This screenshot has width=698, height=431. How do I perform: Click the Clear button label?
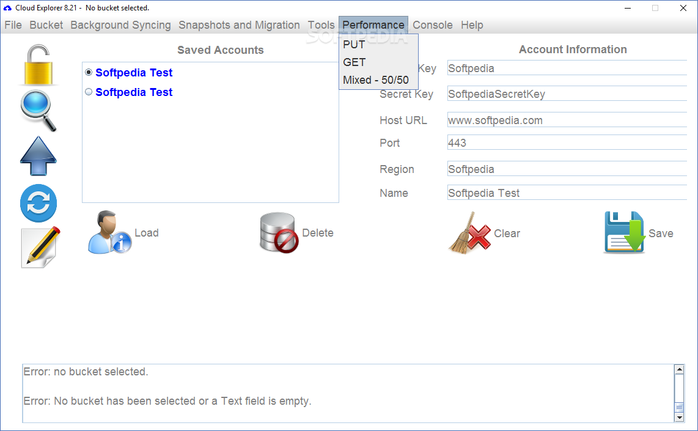coord(507,234)
